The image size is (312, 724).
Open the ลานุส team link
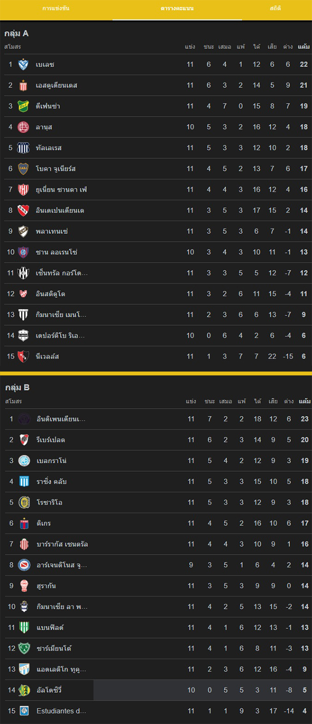(x=44, y=127)
